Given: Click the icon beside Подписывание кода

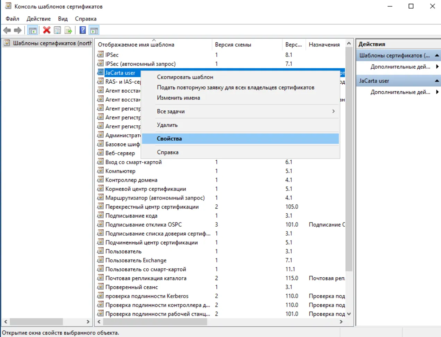Looking at the screenshot, I should pos(101,216).
